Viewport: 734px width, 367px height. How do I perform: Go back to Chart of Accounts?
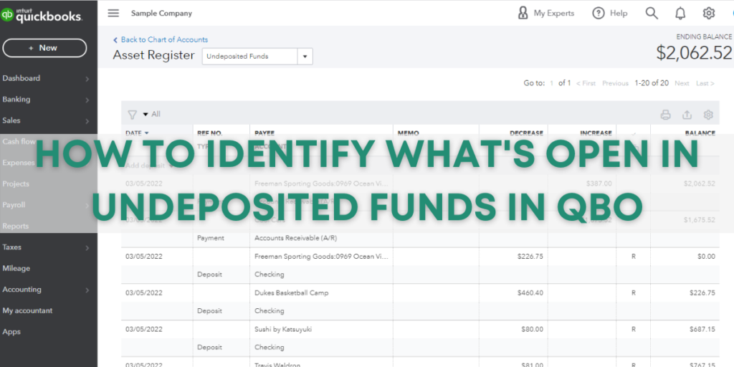(161, 40)
